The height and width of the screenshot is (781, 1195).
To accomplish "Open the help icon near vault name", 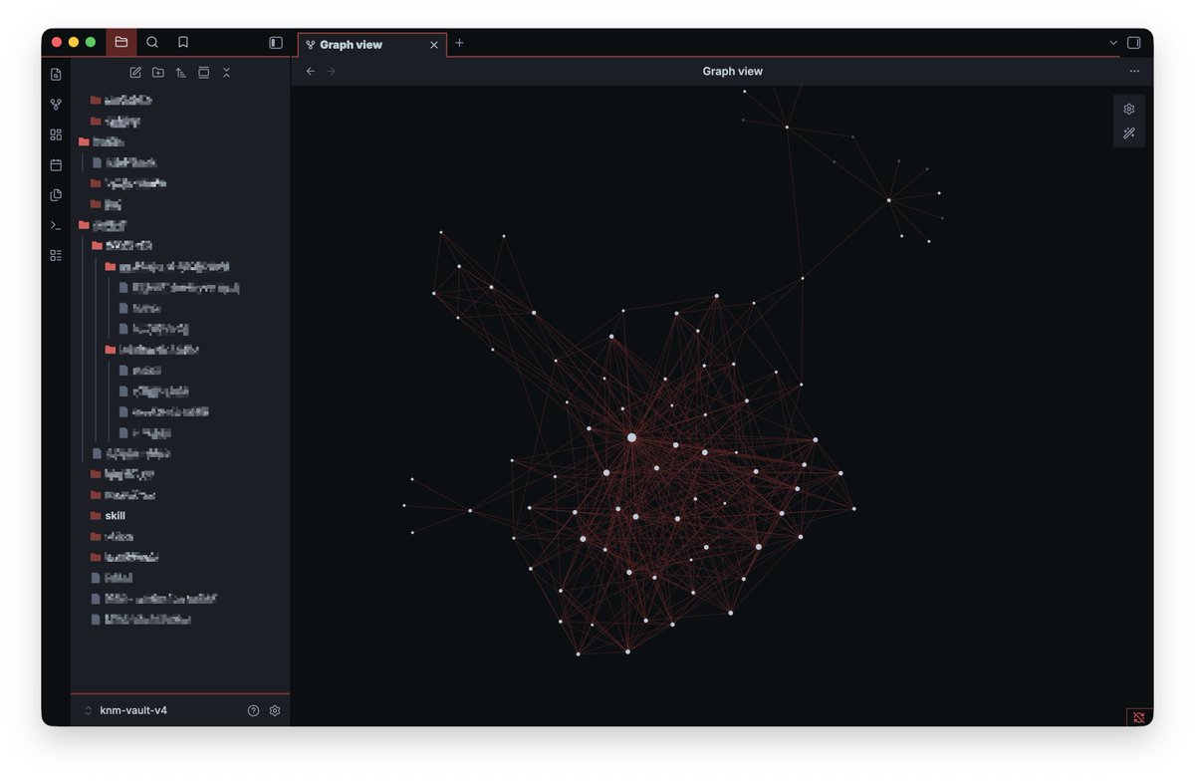I will [253, 710].
